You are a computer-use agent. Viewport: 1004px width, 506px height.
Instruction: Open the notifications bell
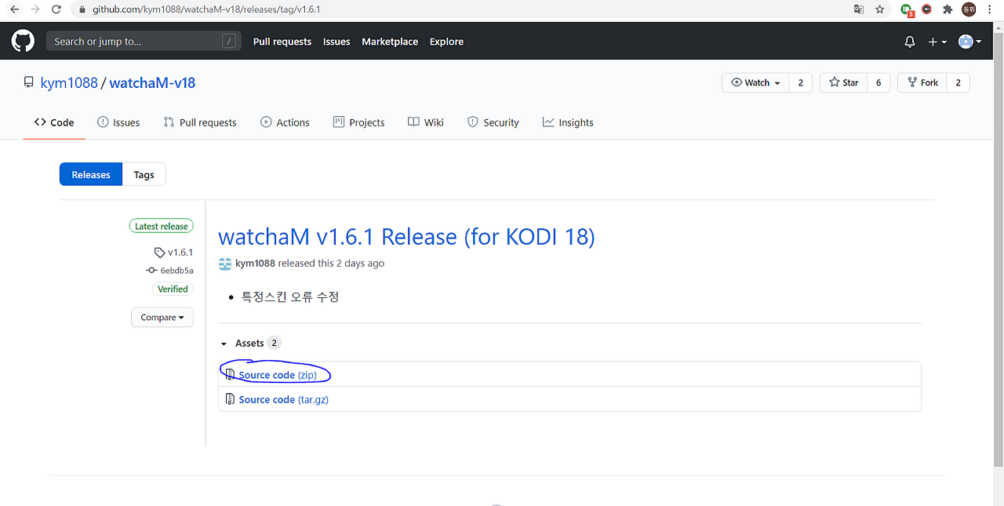pyautogui.click(x=910, y=42)
